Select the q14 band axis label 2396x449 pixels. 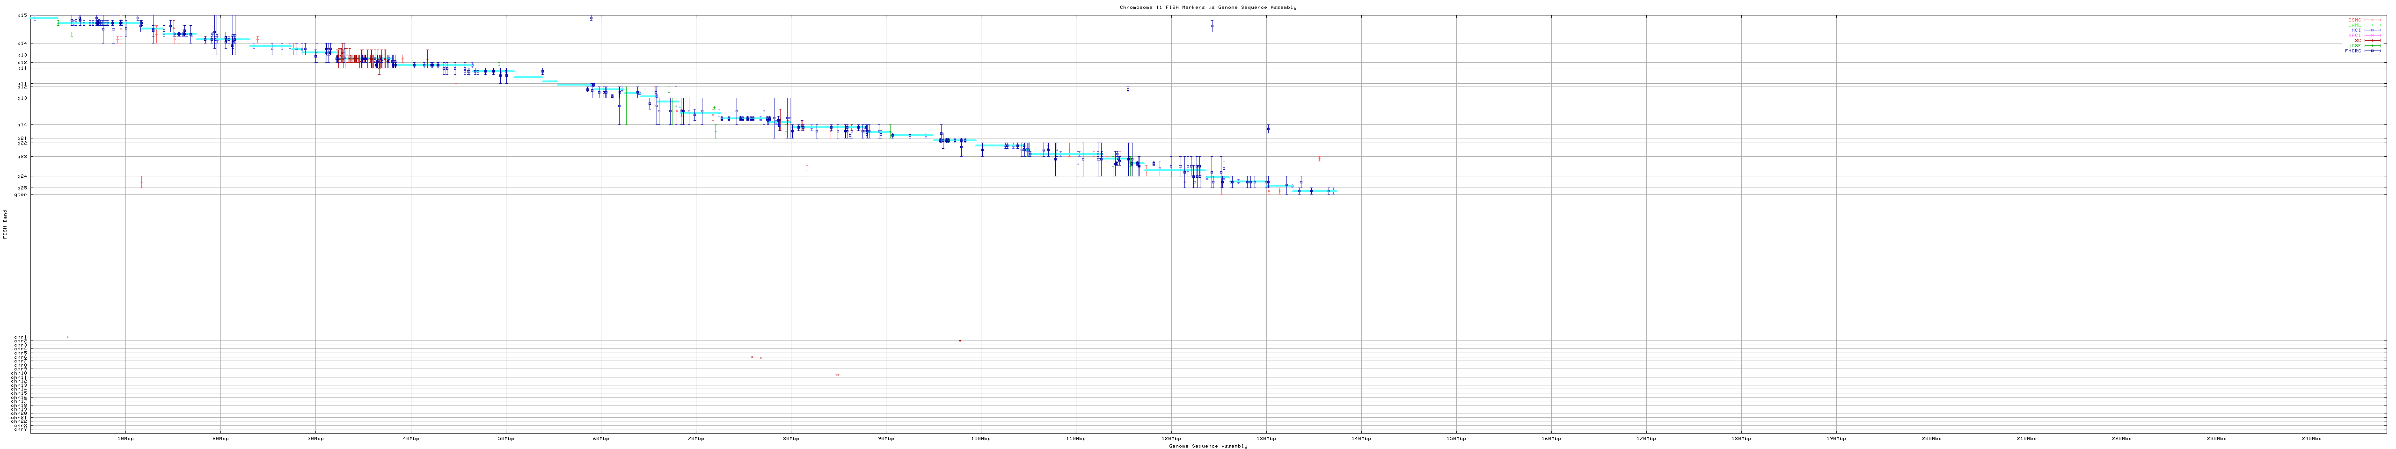click(22, 124)
